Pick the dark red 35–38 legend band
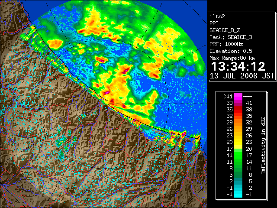 click(x=238, y=110)
